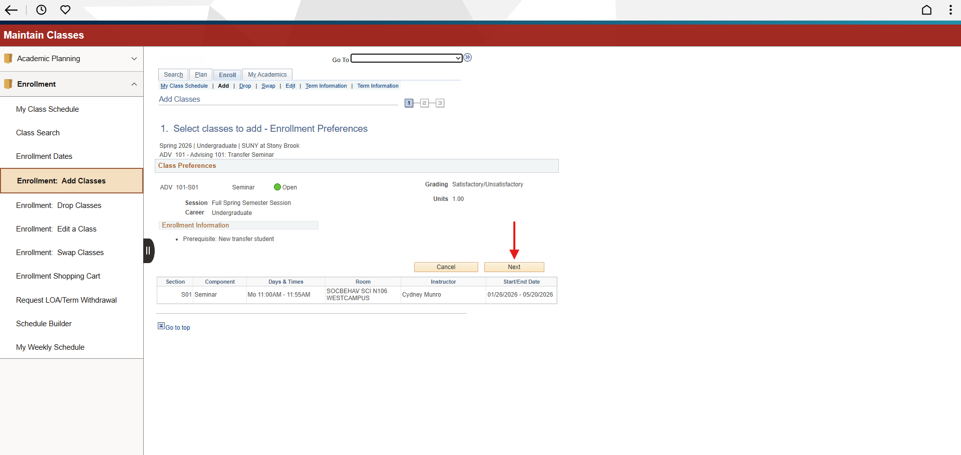Open My Class Schedule in sidebar
The height and width of the screenshot is (455, 961).
(x=72, y=109)
